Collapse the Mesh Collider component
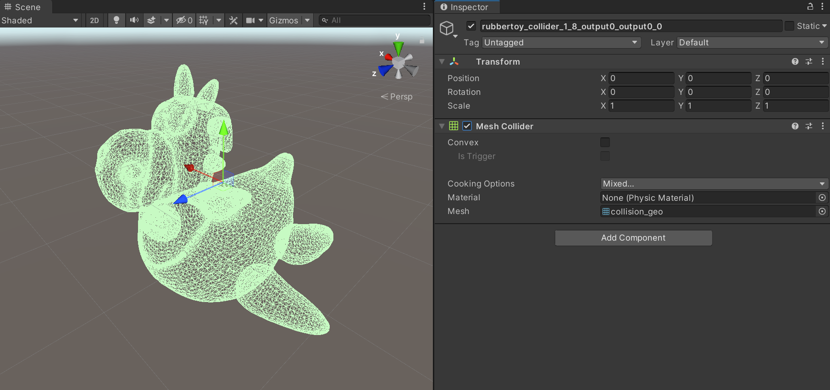 tap(442, 126)
